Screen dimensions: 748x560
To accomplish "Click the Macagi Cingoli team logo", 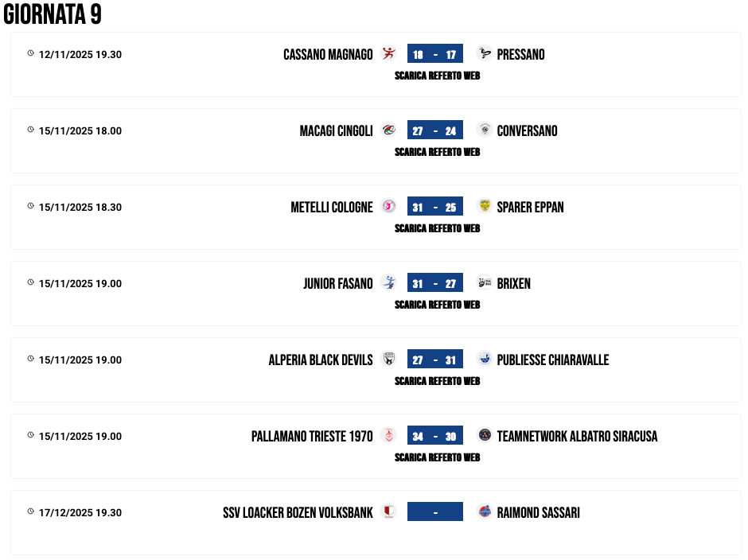I will (x=388, y=130).
